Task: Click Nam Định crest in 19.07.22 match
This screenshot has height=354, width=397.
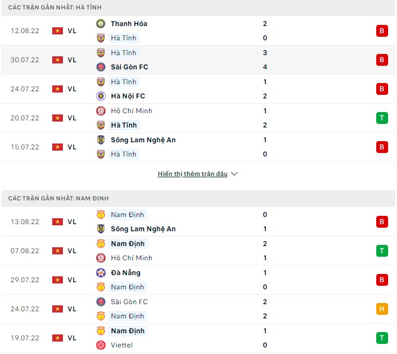Action: (100, 331)
